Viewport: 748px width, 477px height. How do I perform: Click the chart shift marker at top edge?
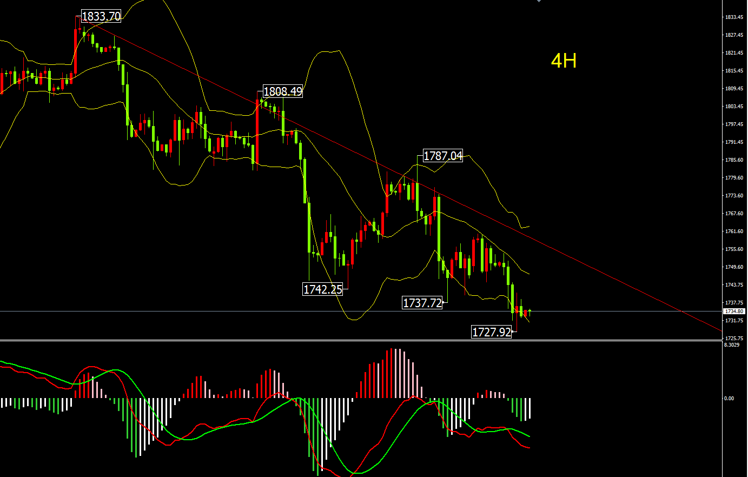(539, 1)
